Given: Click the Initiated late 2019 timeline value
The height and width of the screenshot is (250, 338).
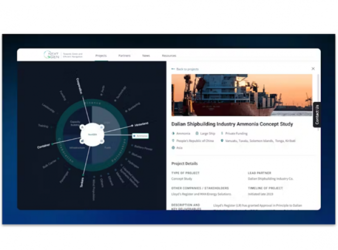Looking at the screenshot, I should coord(260,194).
